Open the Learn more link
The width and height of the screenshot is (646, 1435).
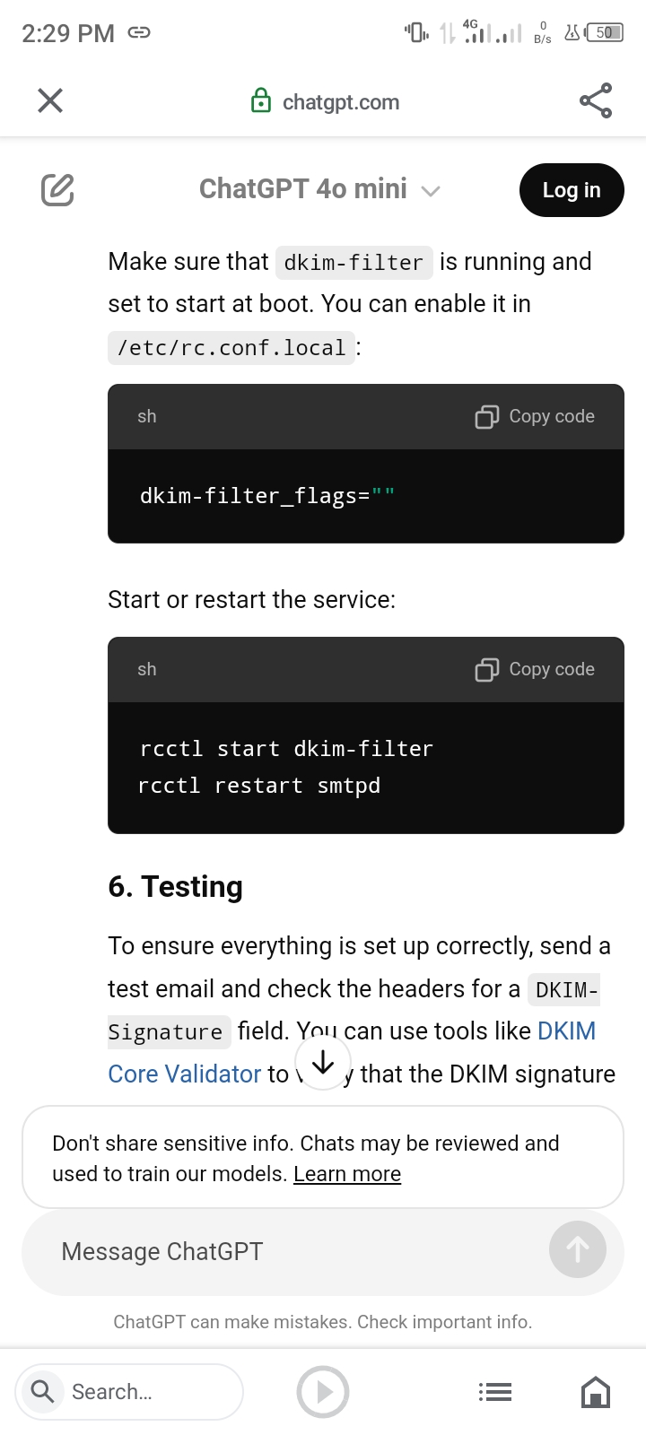tap(347, 1174)
